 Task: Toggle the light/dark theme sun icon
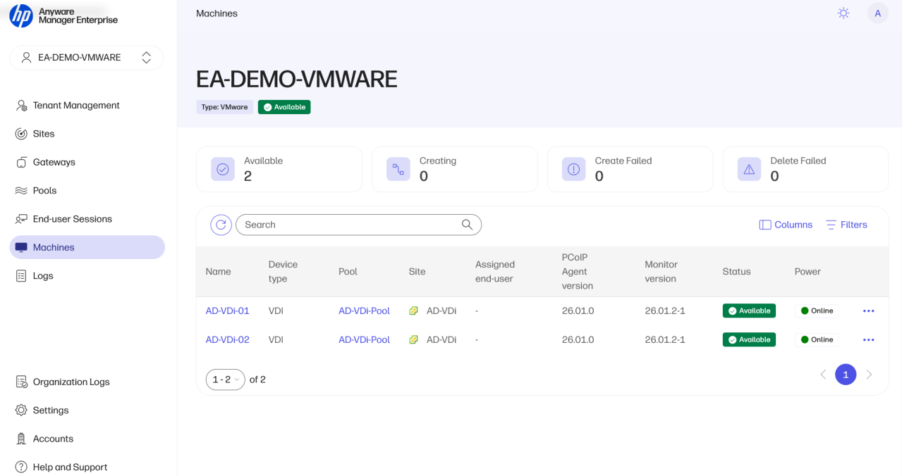click(x=843, y=13)
